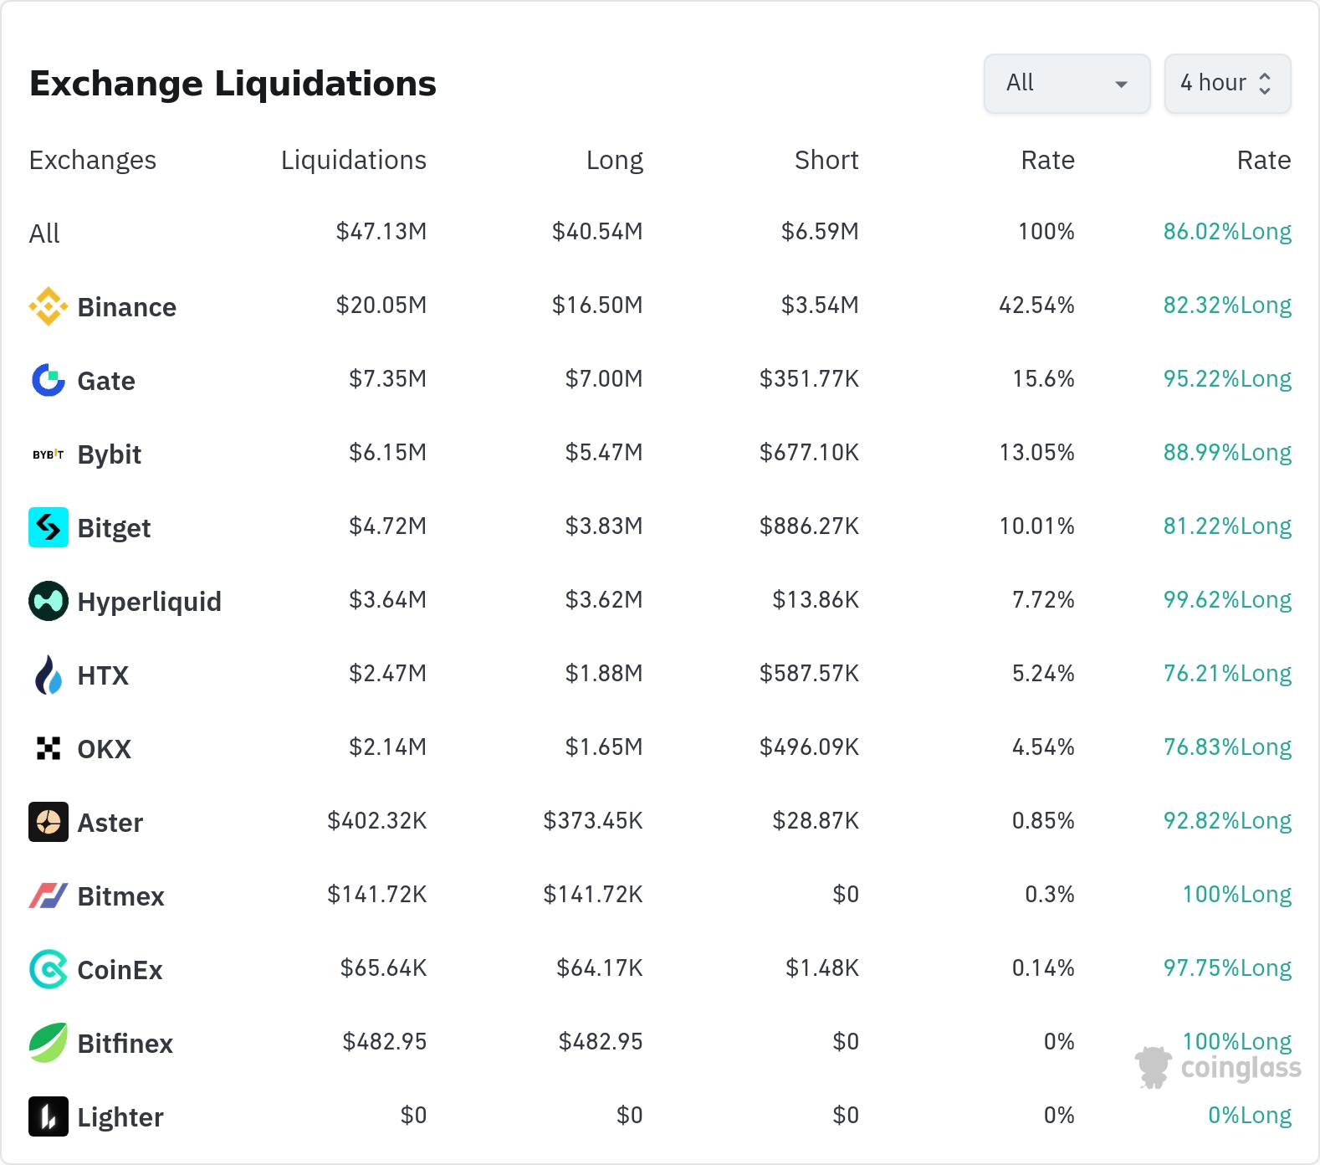This screenshot has height=1165, width=1320.
Task: Click the Aster logo icon
Action: [49, 822]
